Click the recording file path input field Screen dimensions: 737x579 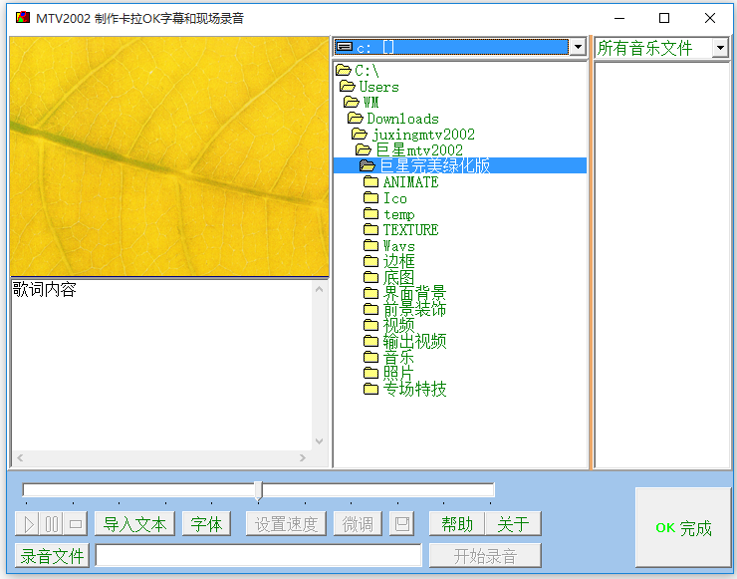(258, 556)
